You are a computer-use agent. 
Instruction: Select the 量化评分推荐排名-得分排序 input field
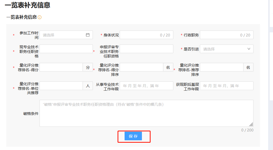coord(141,67)
